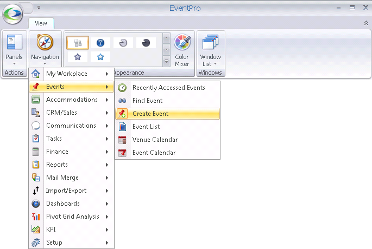Open the Panels dropdown arrow
The height and width of the screenshot is (249, 372).
click(14, 64)
